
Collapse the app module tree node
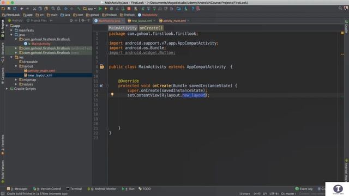7,26
